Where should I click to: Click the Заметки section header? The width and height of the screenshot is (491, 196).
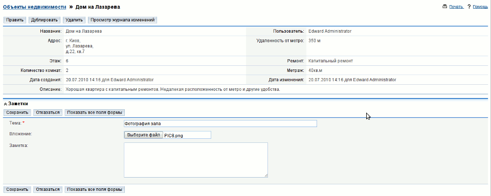18,104
